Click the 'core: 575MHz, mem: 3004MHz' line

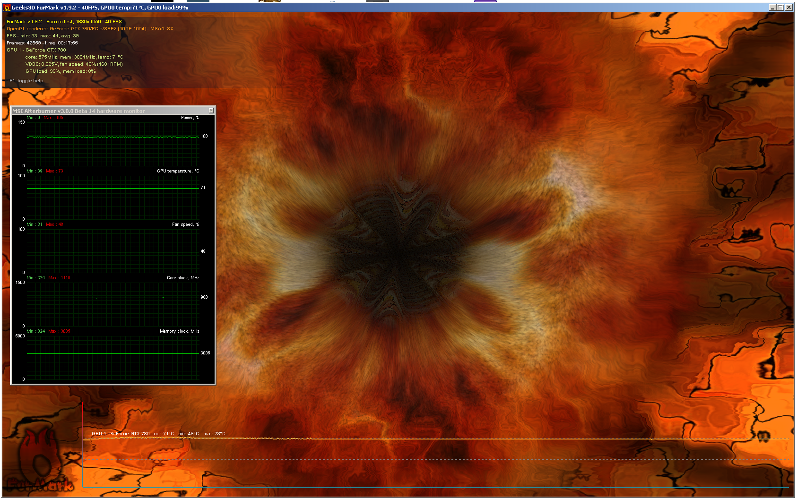pyautogui.click(x=74, y=57)
